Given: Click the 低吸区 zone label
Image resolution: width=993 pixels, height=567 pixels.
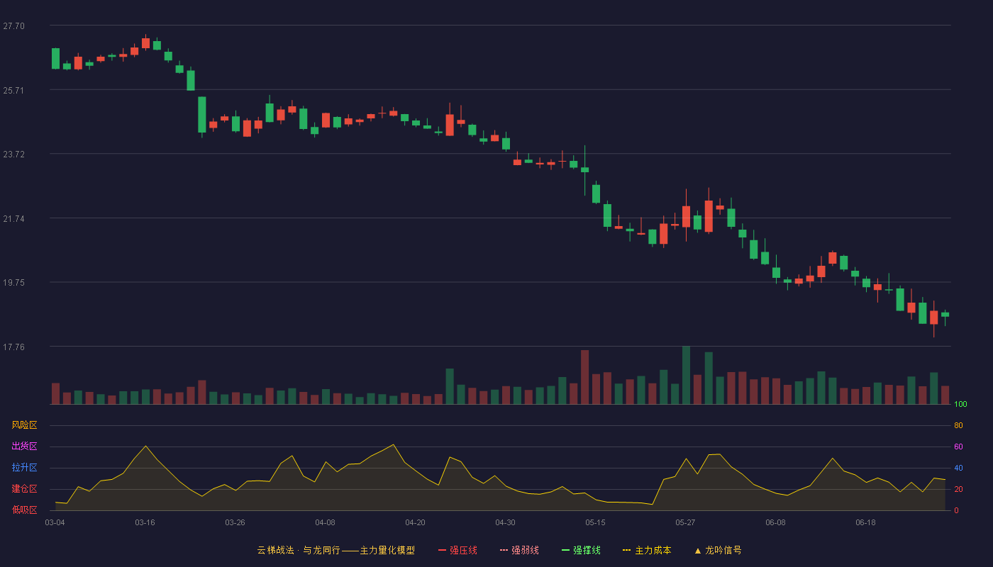Looking at the screenshot, I should [24, 510].
